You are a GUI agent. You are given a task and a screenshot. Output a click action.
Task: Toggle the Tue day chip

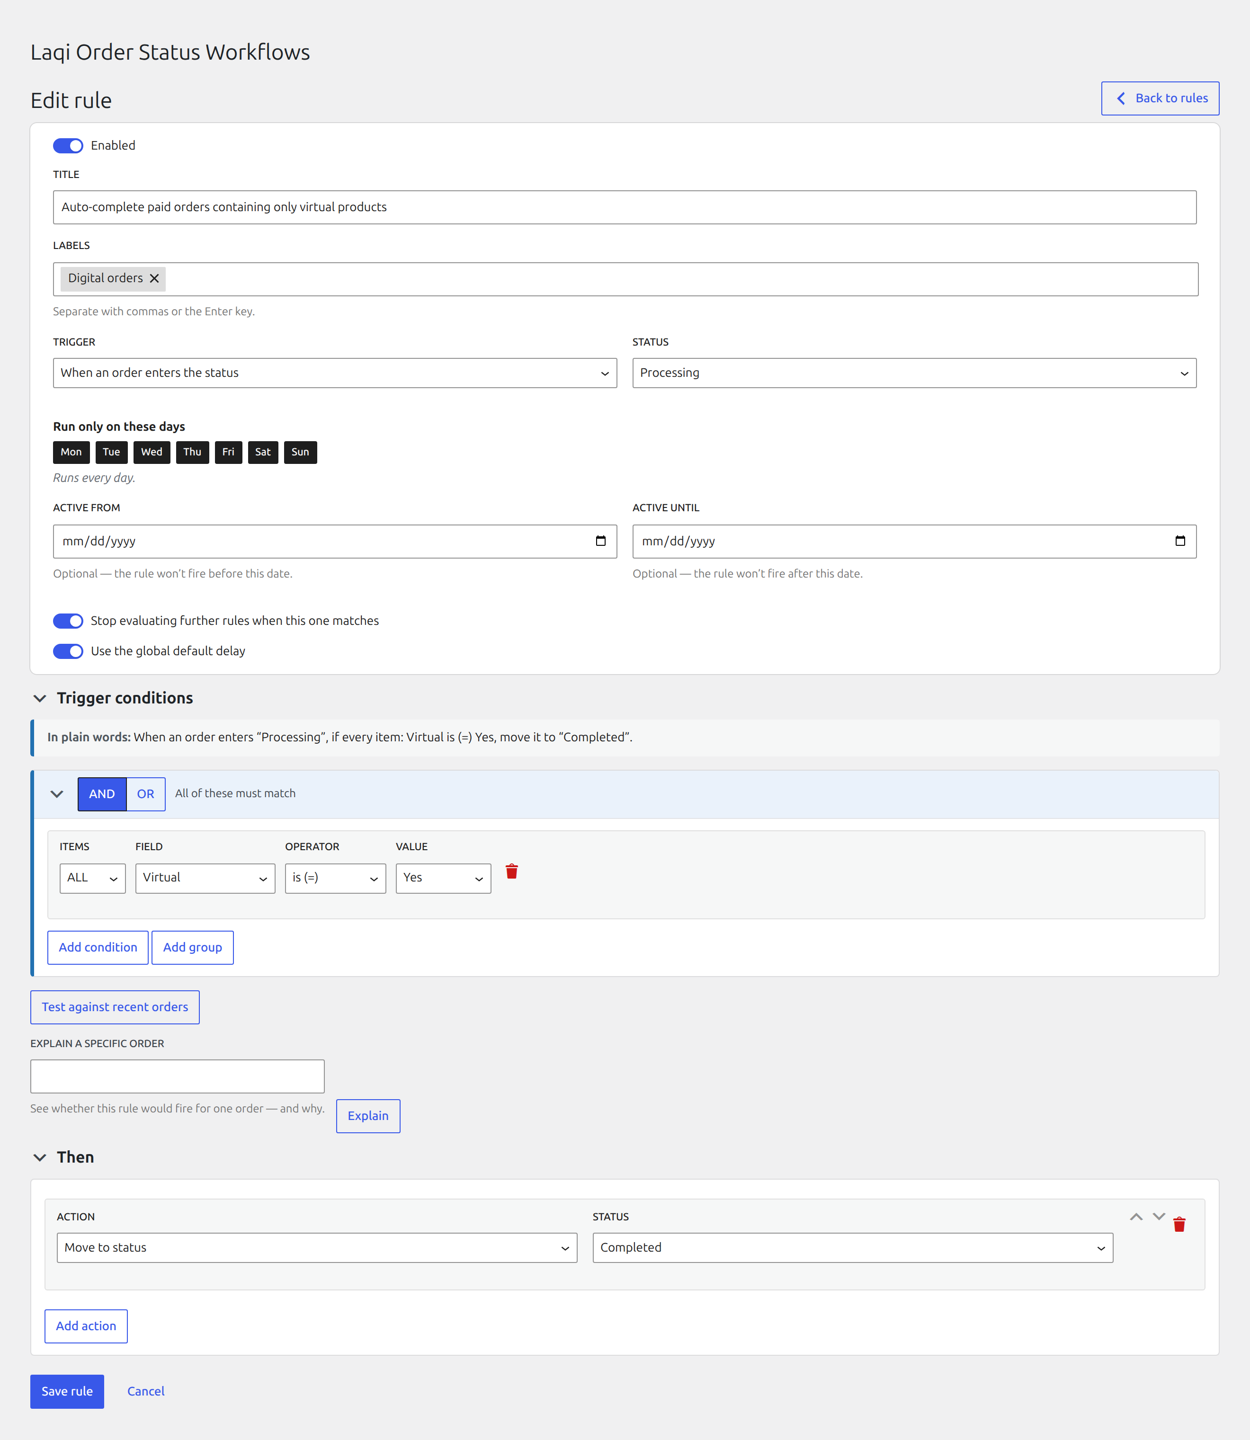pyautogui.click(x=112, y=453)
